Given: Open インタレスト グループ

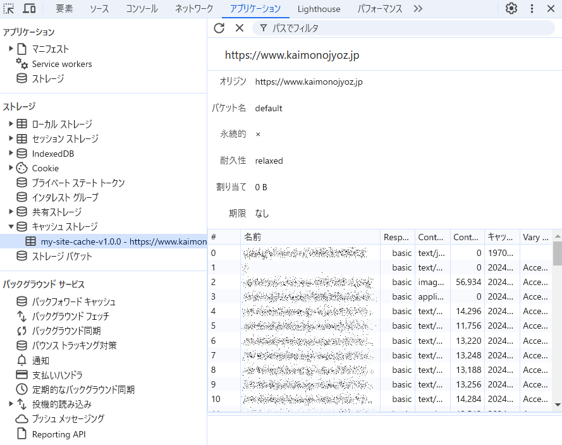Looking at the screenshot, I should (x=65, y=197).
